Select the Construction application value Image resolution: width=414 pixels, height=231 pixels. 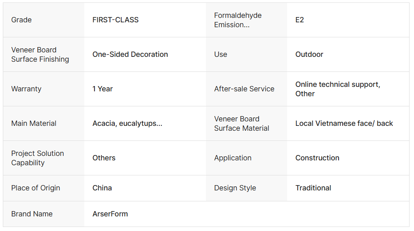(x=317, y=158)
